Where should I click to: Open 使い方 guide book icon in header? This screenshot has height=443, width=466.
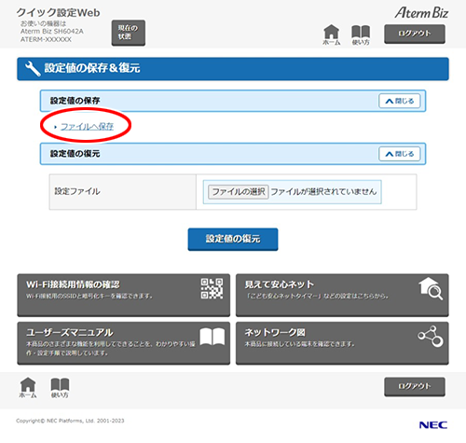361,35
